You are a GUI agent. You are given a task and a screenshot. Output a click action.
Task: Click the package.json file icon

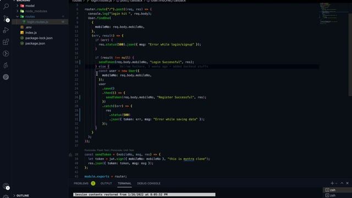[x=22, y=43]
